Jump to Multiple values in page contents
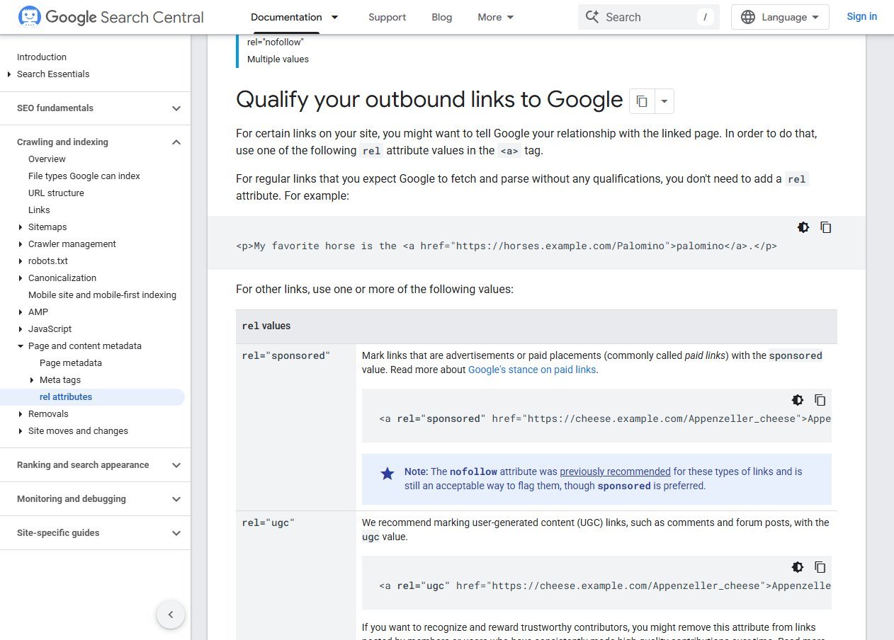Image resolution: width=894 pixels, height=640 pixels. (x=278, y=59)
